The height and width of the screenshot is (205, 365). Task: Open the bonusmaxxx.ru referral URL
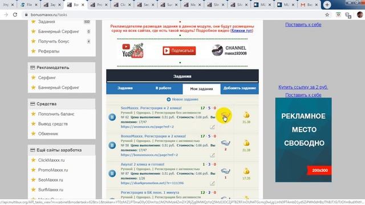pos(149,155)
